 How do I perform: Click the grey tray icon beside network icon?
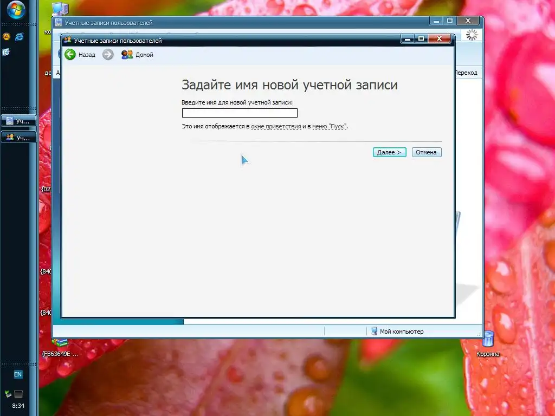[18, 394]
